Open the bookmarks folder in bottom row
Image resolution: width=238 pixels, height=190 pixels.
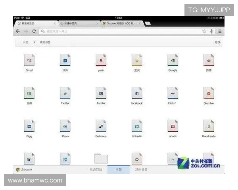101,158
